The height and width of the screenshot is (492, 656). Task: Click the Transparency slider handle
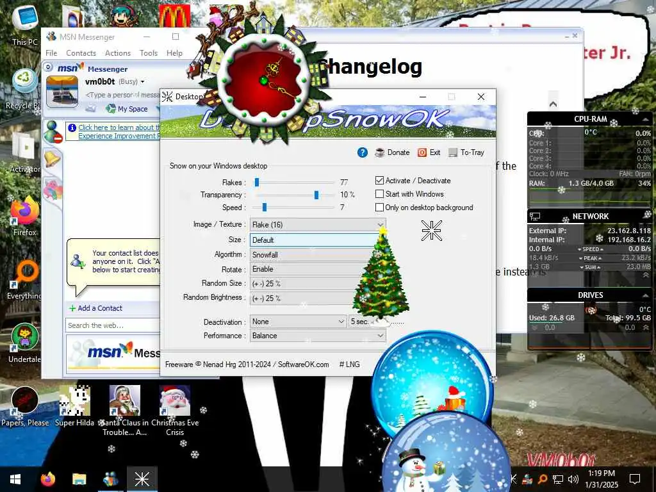[x=316, y=195]
